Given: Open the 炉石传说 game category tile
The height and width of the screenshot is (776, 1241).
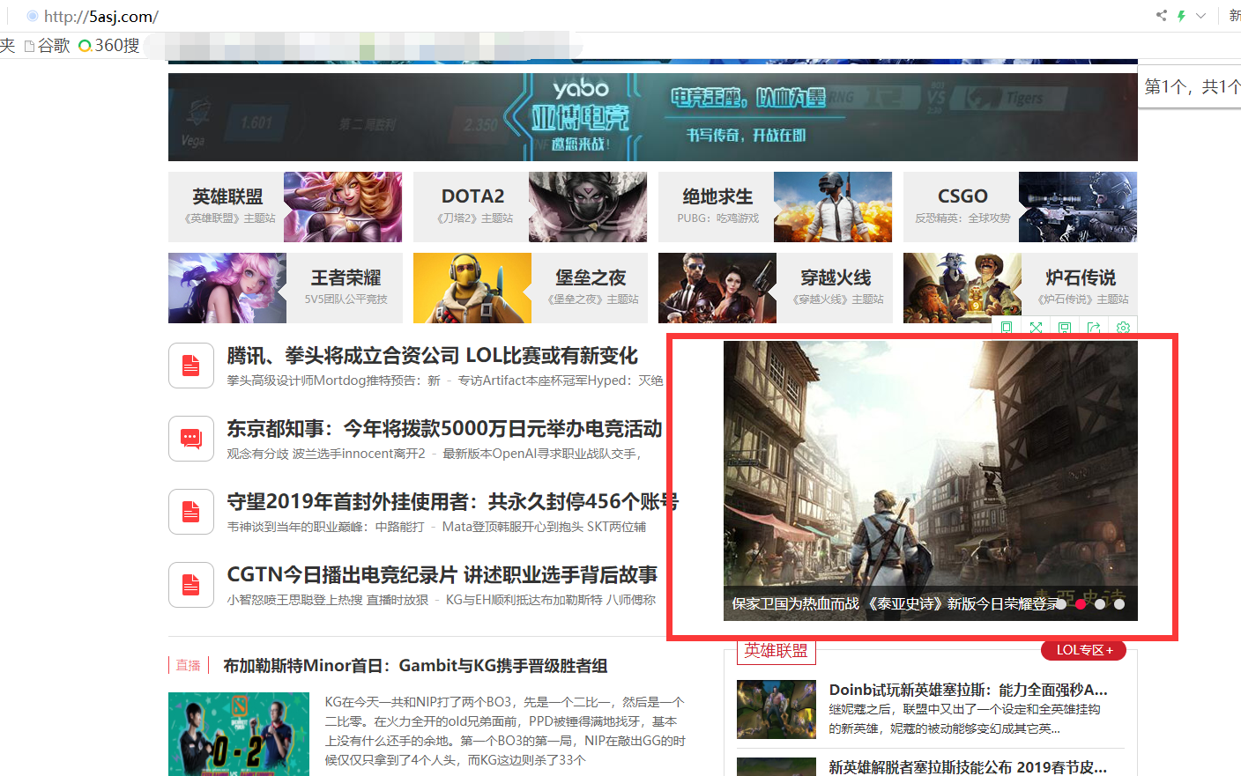Looking at the screenshot, I should [1020, 288].
